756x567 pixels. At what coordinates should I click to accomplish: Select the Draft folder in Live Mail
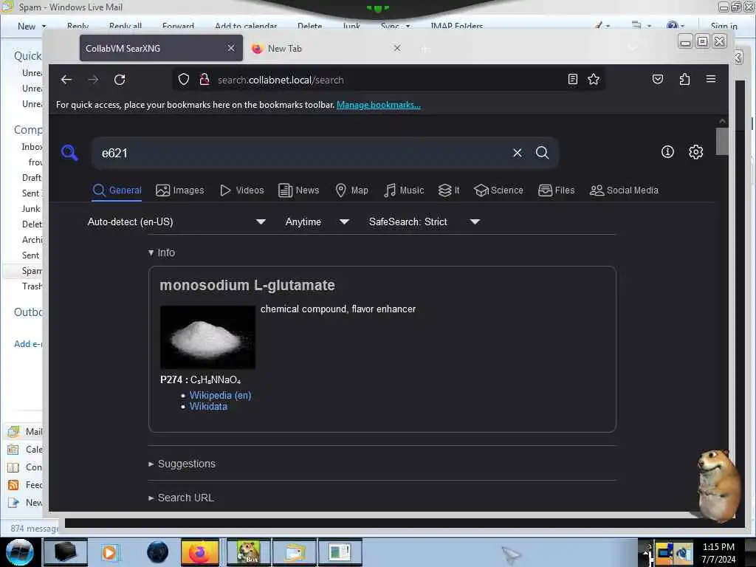32,178
